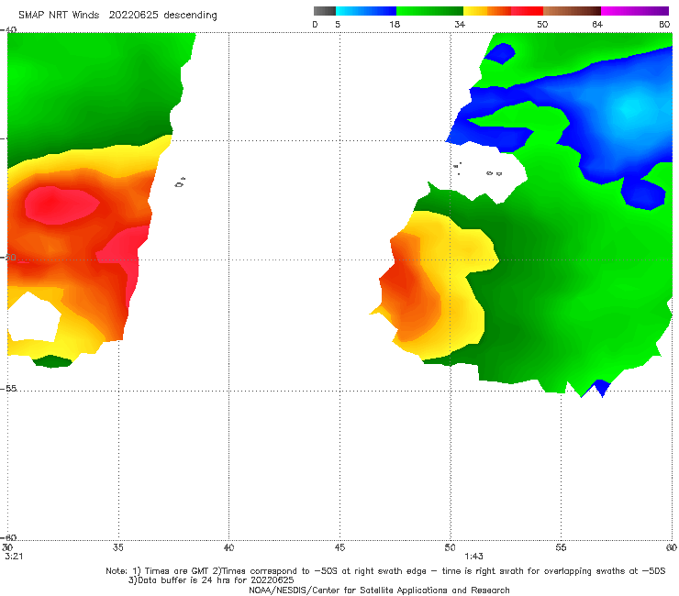Click the date '20220625' in the title
Image resolution: width=679 pixels, height=596 pixels.
pos(133,16)
